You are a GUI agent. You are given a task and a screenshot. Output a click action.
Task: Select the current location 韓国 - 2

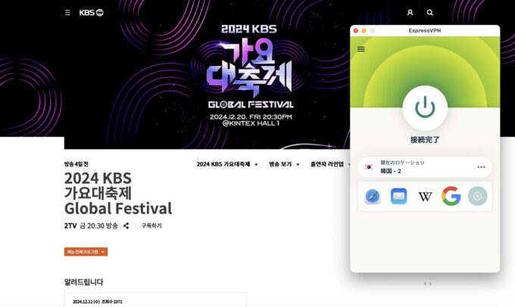425,167
